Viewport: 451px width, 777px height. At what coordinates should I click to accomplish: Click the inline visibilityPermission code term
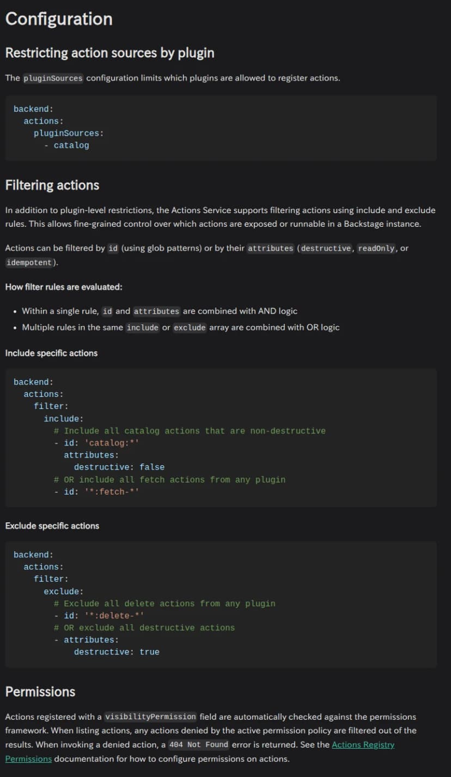click(150, 717)
